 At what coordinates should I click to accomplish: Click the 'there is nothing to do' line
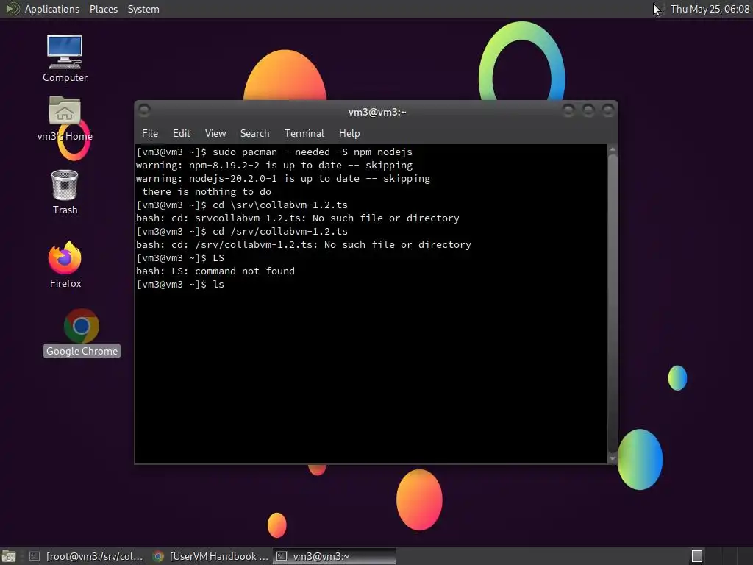click(207, 192)
